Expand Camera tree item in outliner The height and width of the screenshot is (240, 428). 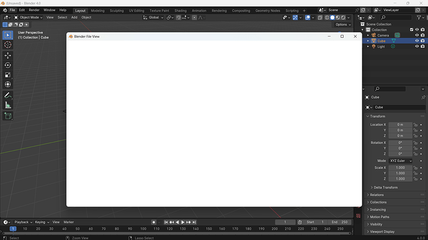368,35
